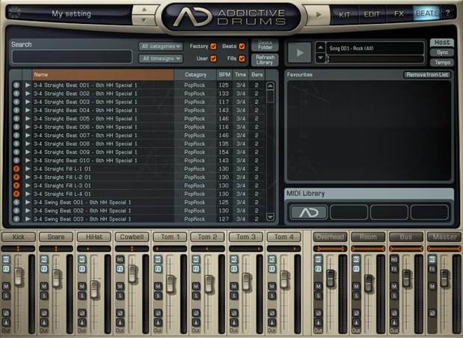The height and width of the screenshot is (338, 463).
Task: Open the help question mark
Action: [447, 13]
